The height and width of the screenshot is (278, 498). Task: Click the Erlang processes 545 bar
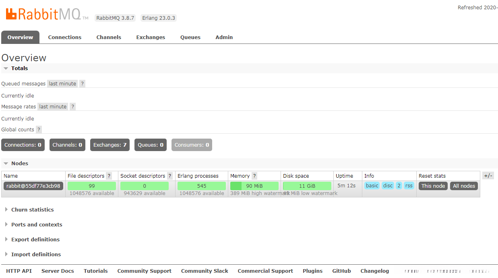202,186
